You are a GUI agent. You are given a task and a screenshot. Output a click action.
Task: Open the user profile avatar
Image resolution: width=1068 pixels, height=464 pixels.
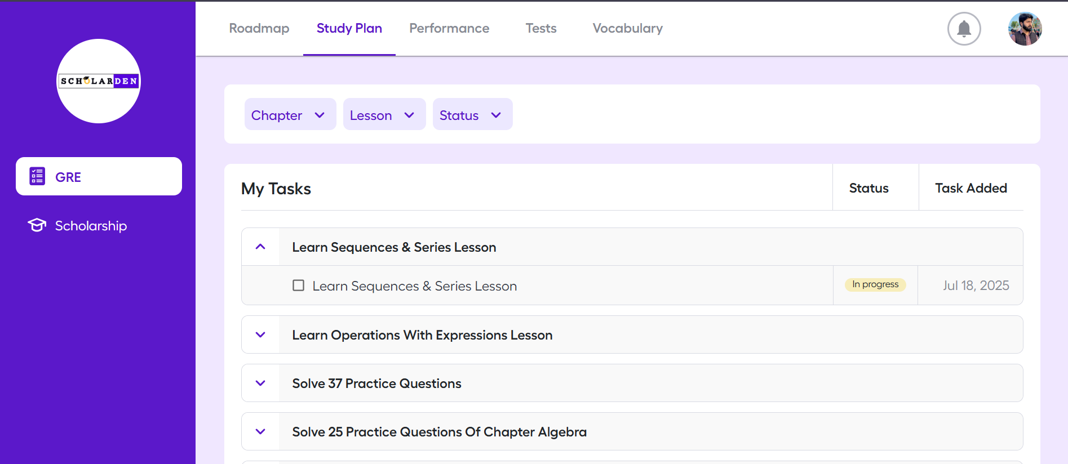tap(1025, 29)
